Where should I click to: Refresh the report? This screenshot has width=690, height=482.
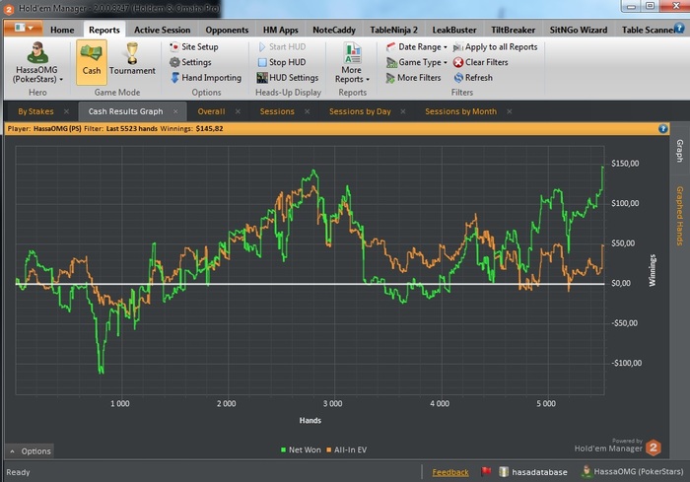click(473, 78)
